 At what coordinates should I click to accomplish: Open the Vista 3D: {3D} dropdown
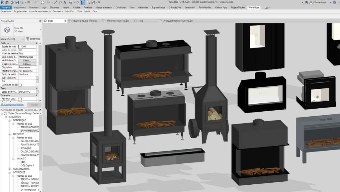(x=23, y=39)
